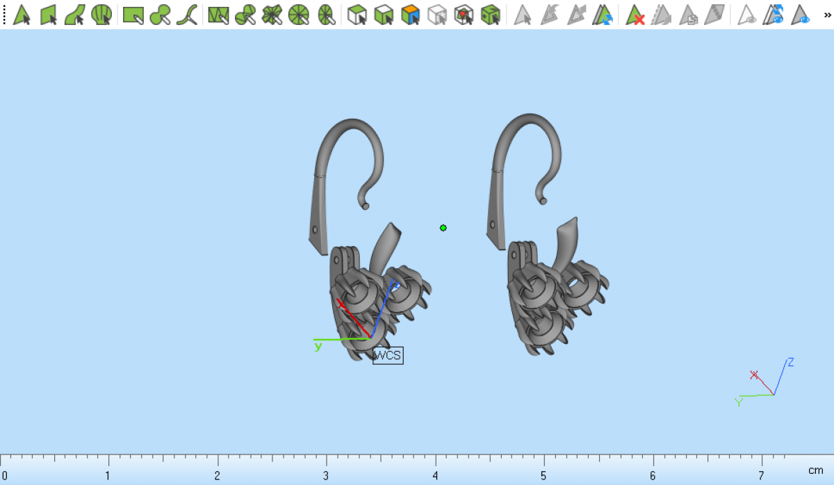Click the XYZ orientation axis indicator

tap(764, 382)
